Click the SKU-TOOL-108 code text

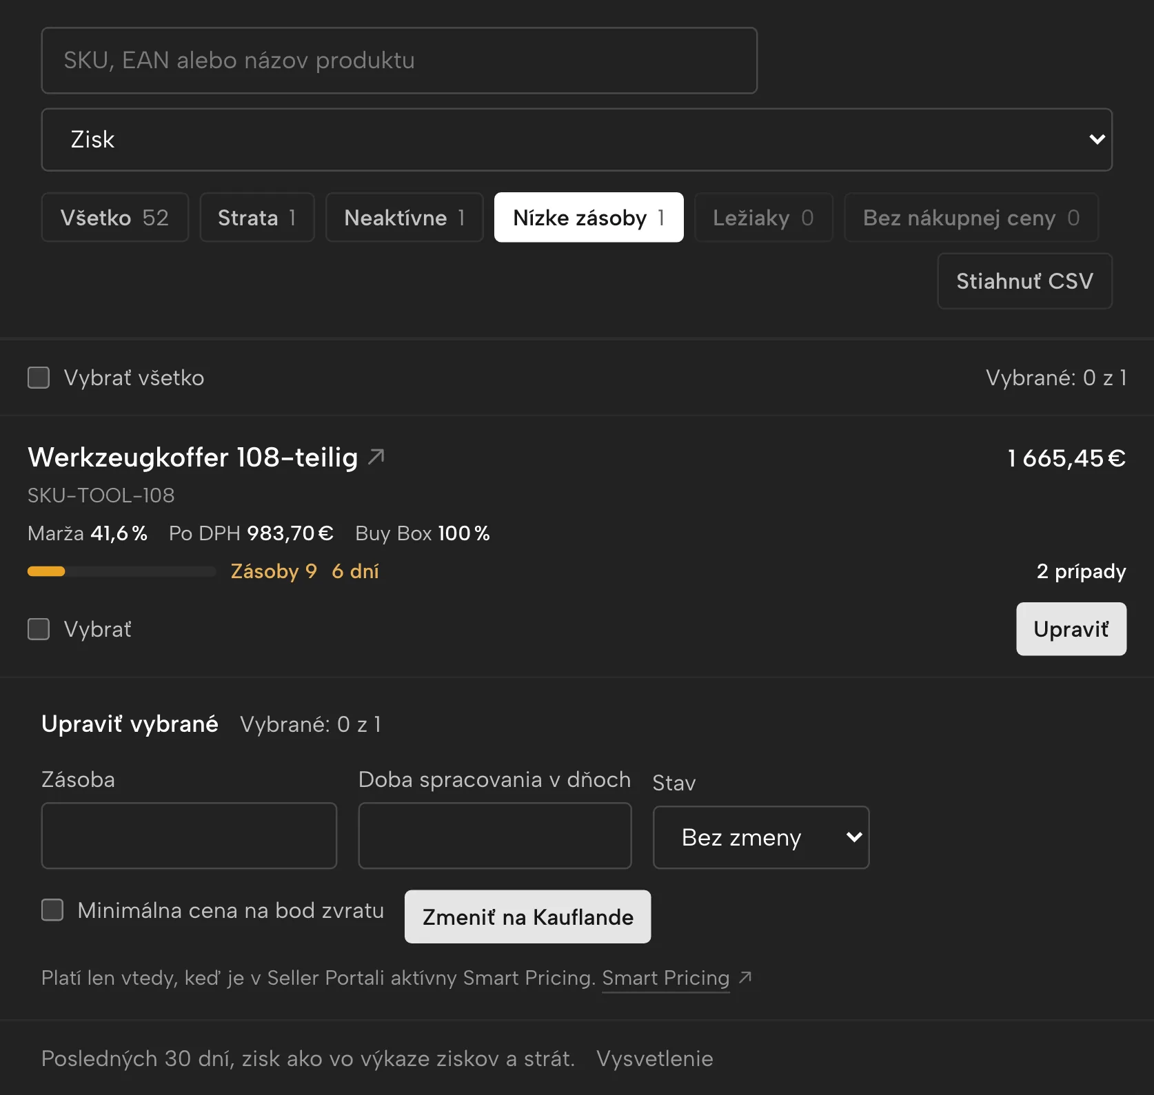(x=101, y=495)
